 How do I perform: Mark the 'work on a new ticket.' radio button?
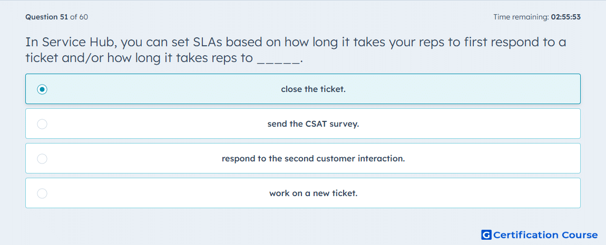pyautogui.click(x=42, y=193)
